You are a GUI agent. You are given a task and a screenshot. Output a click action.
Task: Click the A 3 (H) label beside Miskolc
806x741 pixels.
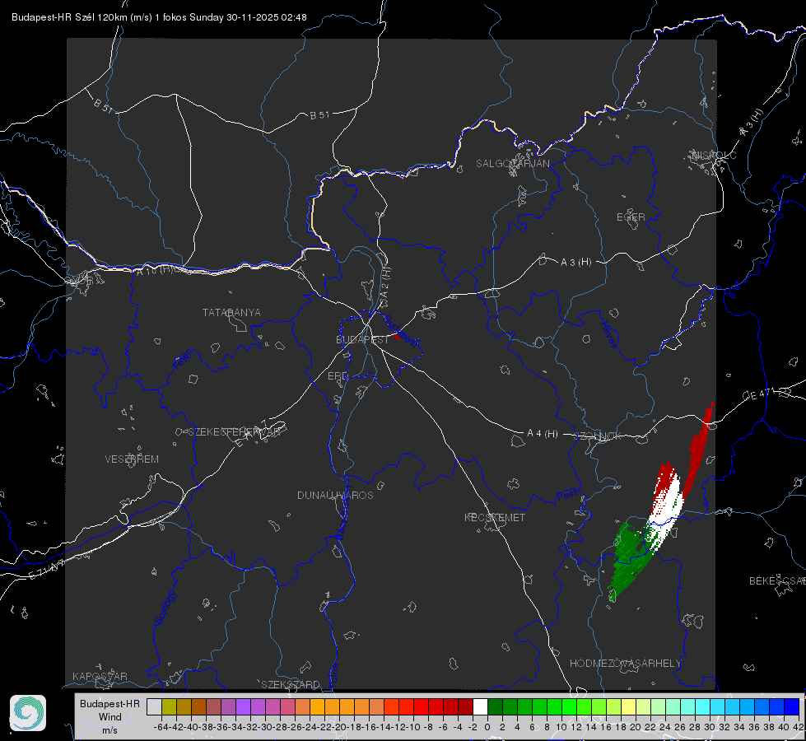click(x=752, y=123)
